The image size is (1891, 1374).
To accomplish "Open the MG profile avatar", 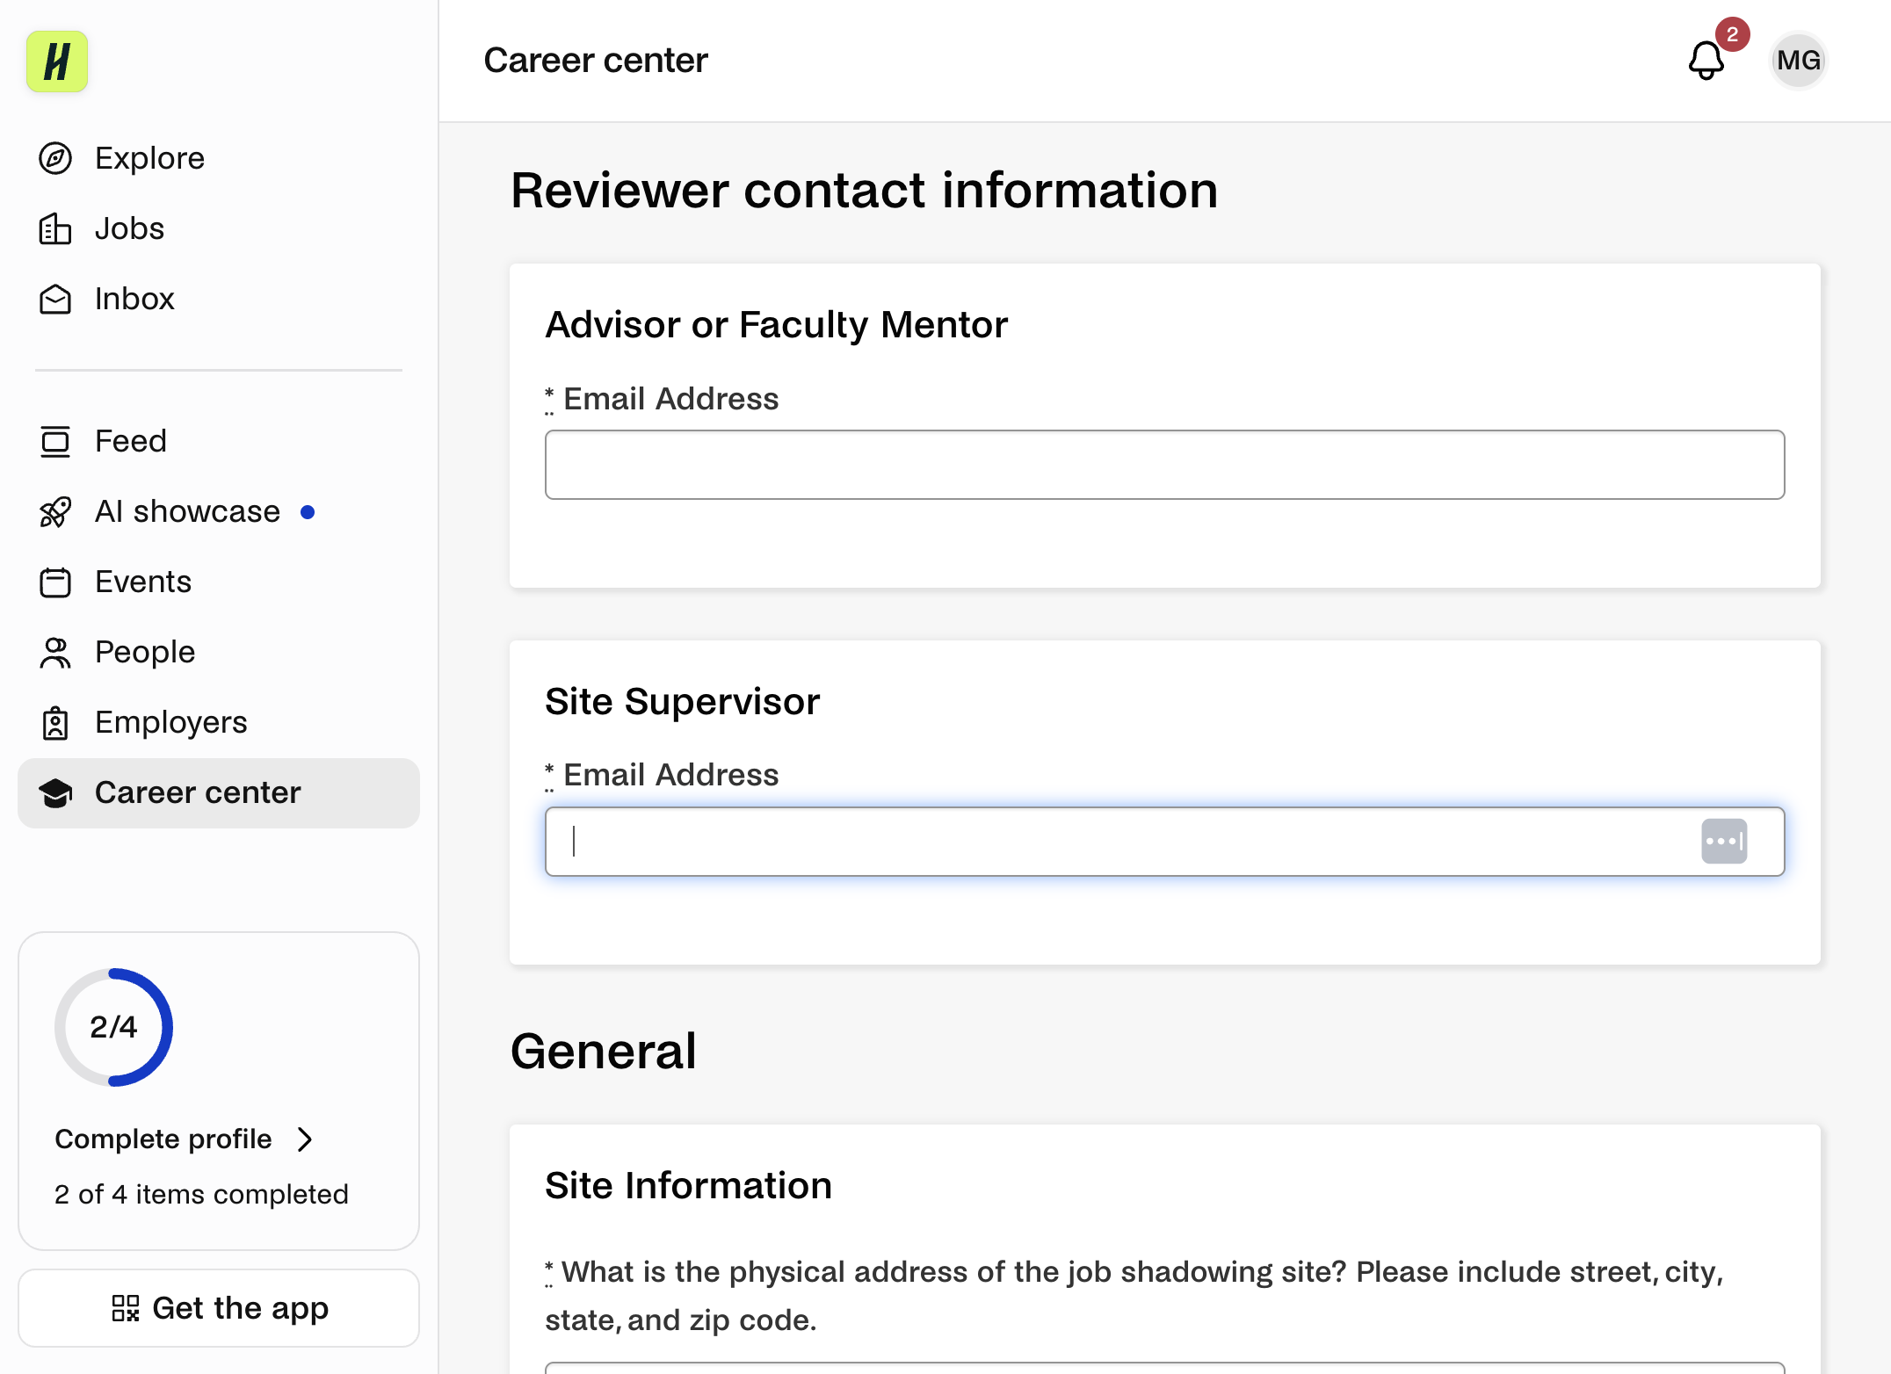I will pyautogui.click(x=1798, y=61).
